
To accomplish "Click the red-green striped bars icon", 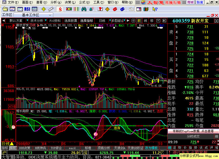I will [x=76, y=9].
